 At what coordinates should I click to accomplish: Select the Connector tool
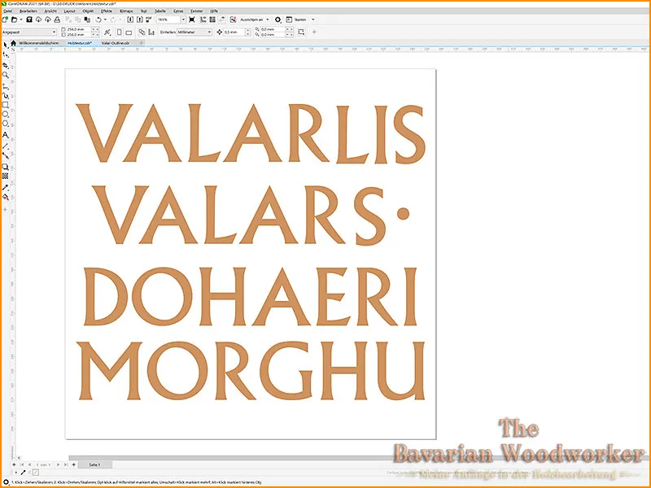(6, 155)
